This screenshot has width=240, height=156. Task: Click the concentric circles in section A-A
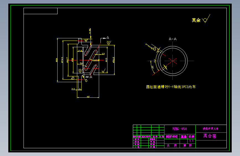173,61
